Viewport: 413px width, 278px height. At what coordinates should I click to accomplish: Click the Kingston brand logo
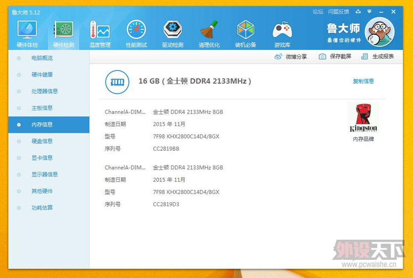coord(363,118)
